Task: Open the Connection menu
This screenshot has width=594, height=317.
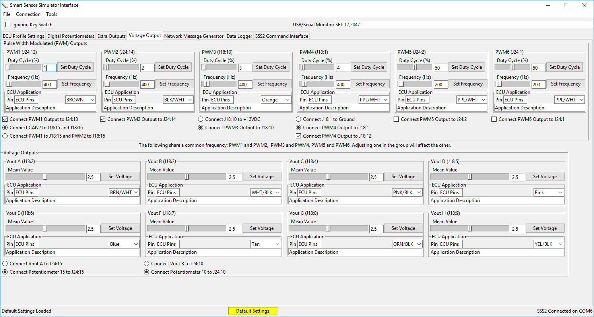Action: (x=28, y=14)
